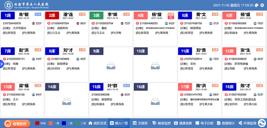Switch to the 交接班 shift handover tab
Image resolution: width=267 pixels, height=128 pixels.
click(140, 123)
